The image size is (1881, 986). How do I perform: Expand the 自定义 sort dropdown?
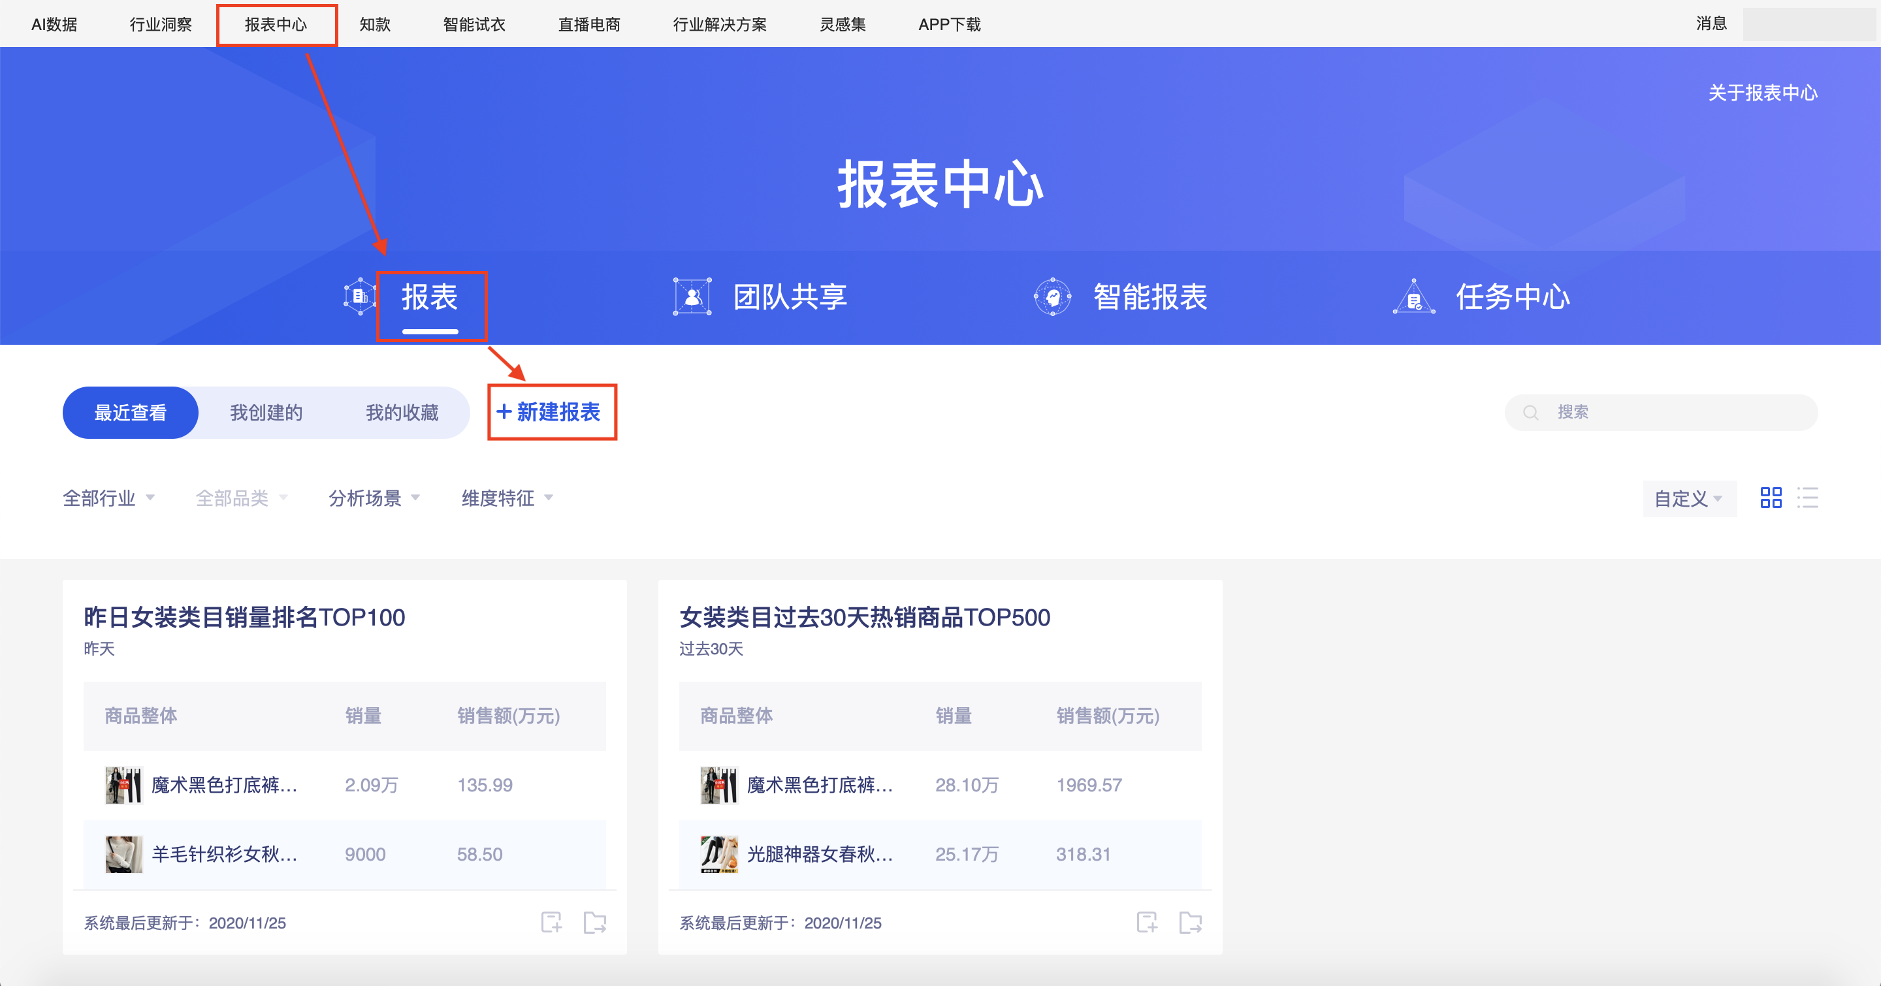(1689, 498)
